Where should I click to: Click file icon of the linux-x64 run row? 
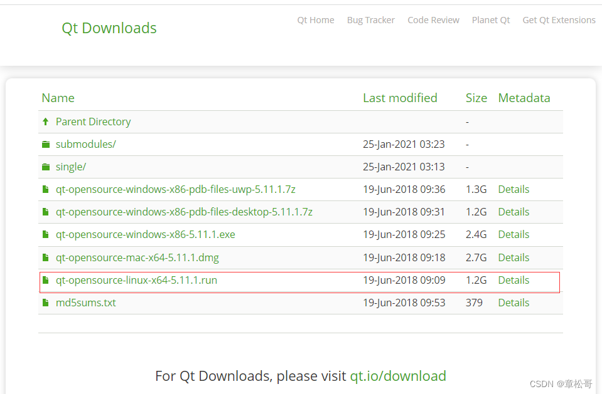[x=46, y=280]
